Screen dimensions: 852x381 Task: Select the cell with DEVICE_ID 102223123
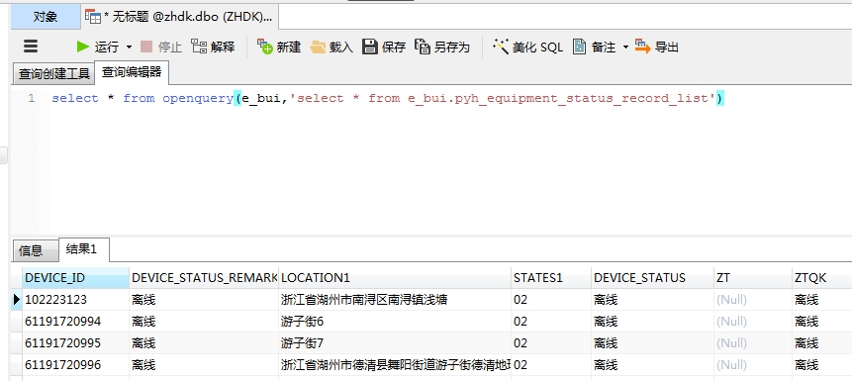pyautogui.click(x=75, y=300)
